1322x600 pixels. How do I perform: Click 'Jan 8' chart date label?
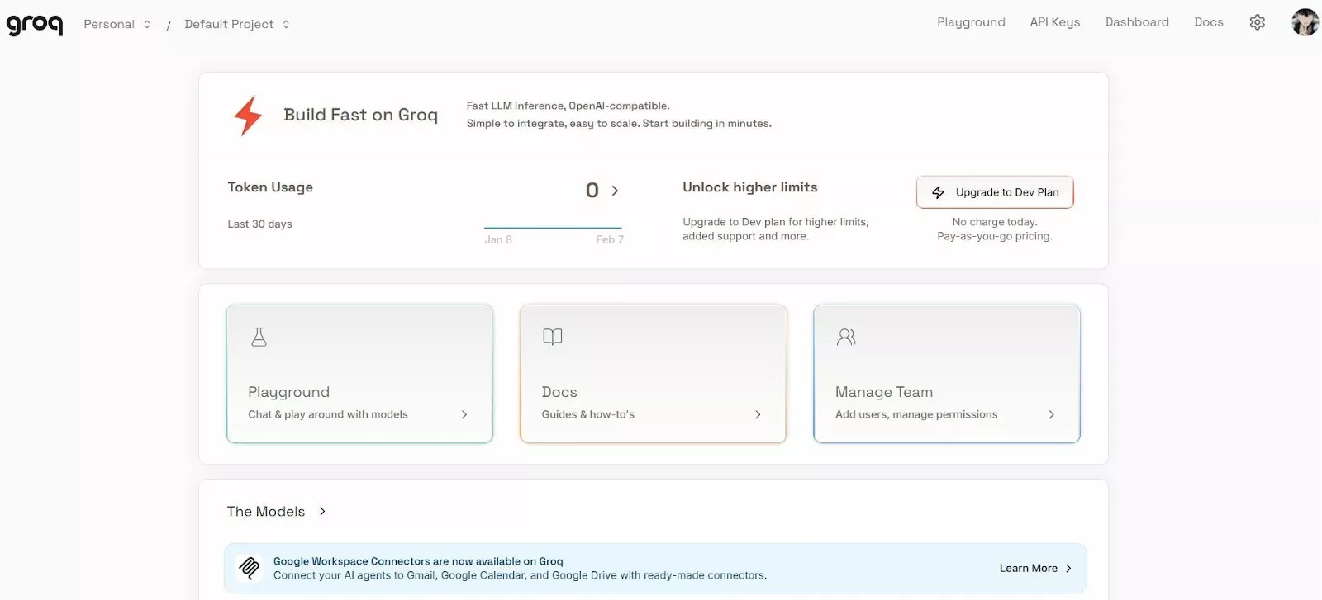pyautogui.click(x=498, y=239)
